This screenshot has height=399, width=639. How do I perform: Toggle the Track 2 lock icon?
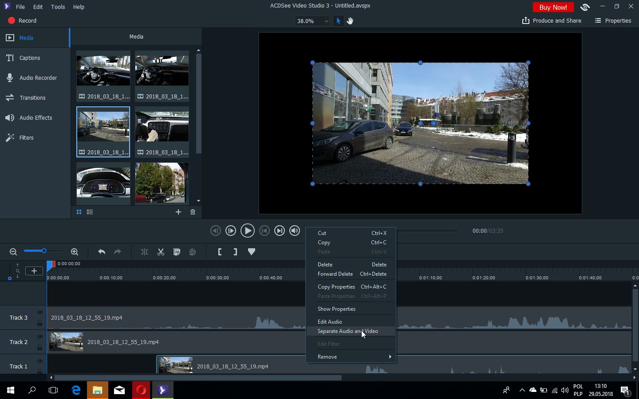[39, 348]
